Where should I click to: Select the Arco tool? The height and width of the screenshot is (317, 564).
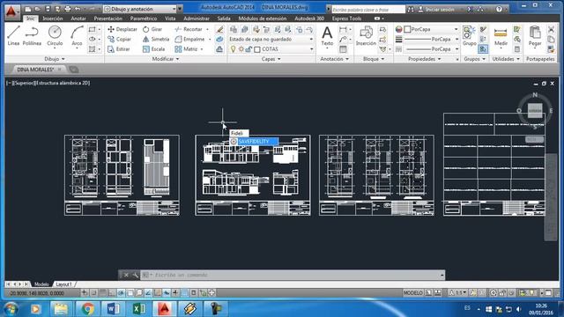point(77,36)
